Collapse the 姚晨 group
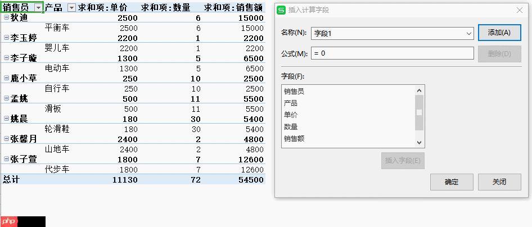This screenshot has width=532, height=227. pyautogui.click(x=6, y=119)
